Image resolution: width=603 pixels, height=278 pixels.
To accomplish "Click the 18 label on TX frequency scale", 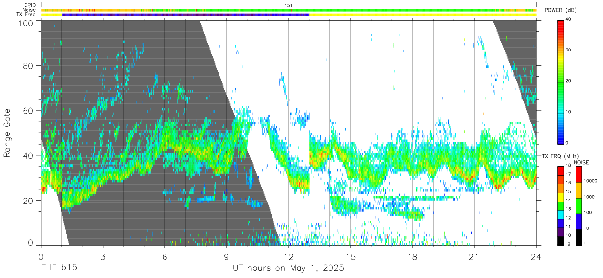I will click(x=568, y=166).
